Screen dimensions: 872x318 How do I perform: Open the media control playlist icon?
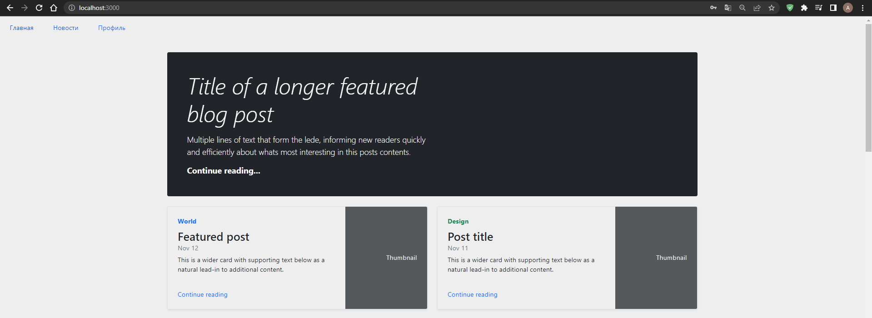819,8
